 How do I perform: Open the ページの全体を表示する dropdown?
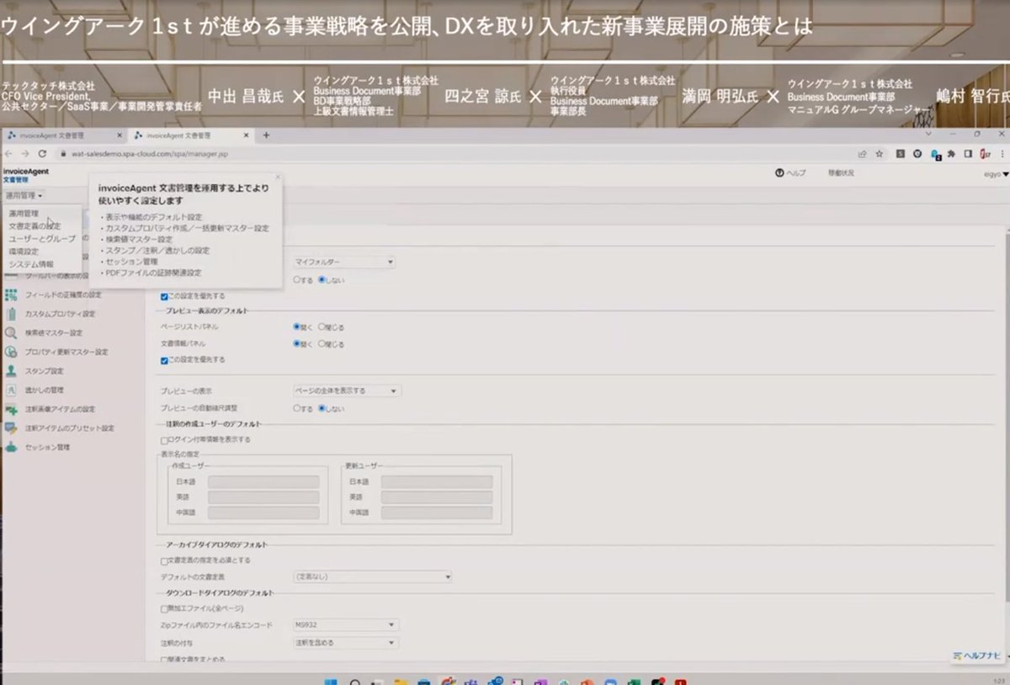click(346, 390)
